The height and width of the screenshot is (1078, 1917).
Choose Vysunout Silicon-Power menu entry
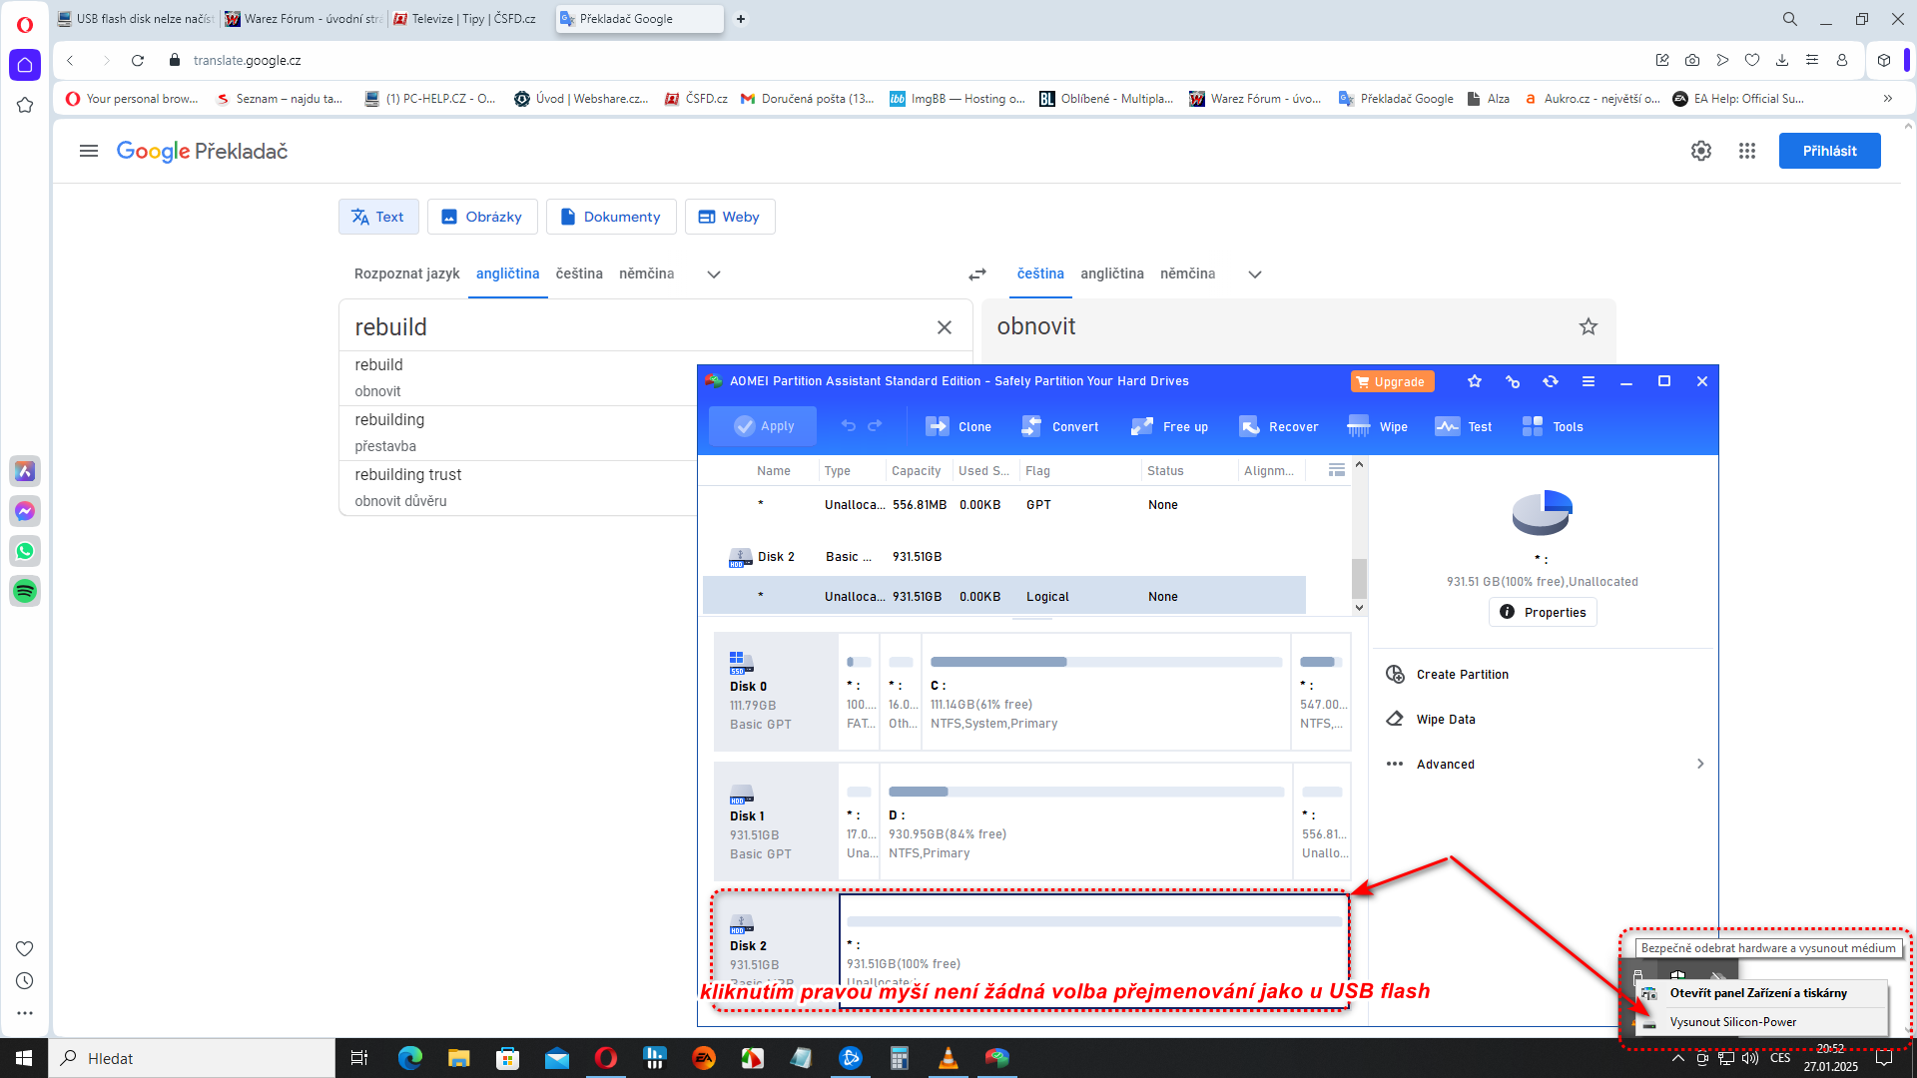pos(1732,1021)
